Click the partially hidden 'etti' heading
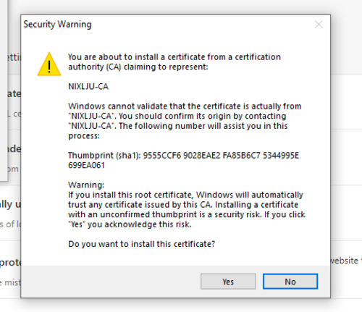This screenshot has width=362, height=312. pos(14,57)
